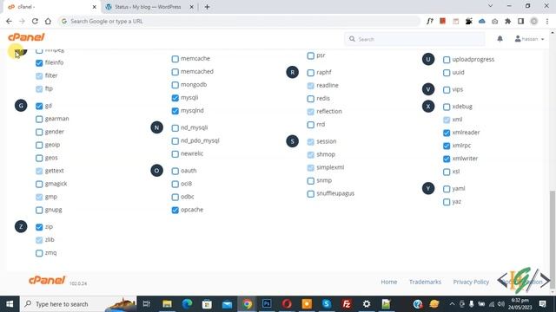556x312 pixels.
Task: Uncheck the xmlwriter extension
Action: pos(447,159)
